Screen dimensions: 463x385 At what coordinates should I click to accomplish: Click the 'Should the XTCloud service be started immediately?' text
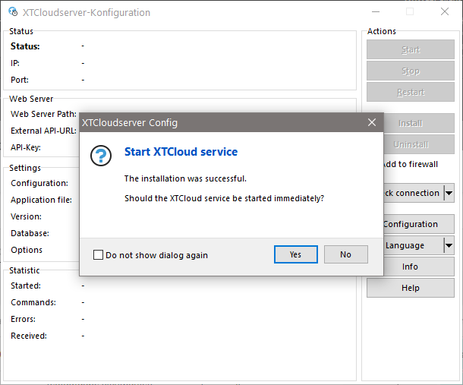[225, 198]
